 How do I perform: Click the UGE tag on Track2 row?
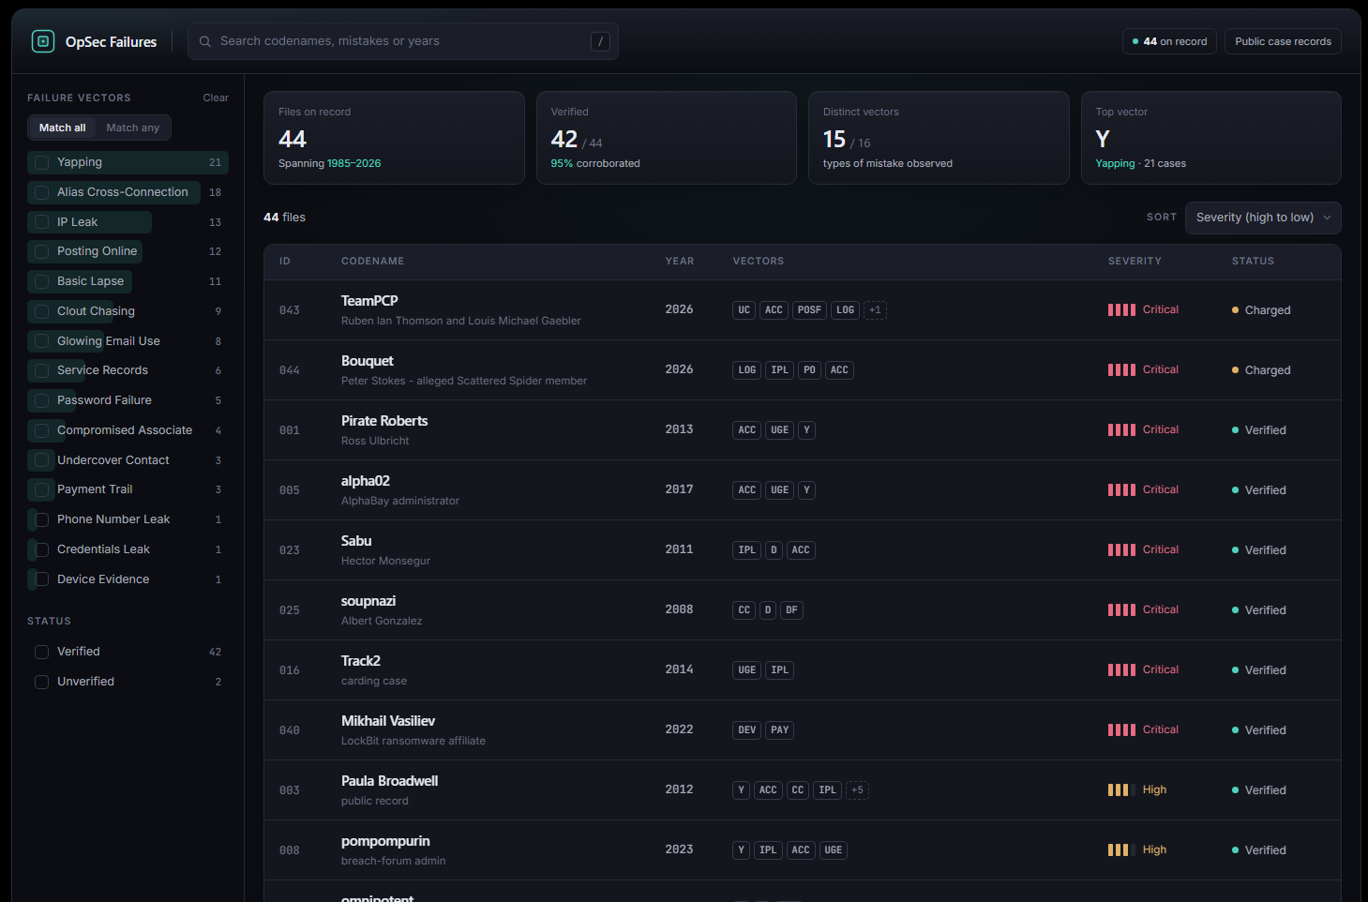click(x=746, y=670)
